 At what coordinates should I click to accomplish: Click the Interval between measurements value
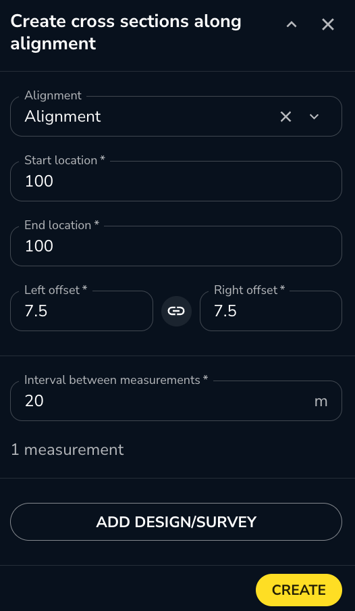[34, 401]
